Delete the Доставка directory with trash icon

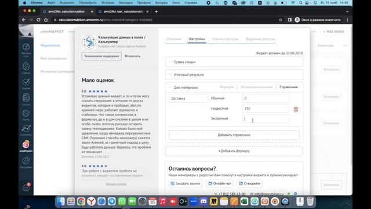(x=296, y=109)
